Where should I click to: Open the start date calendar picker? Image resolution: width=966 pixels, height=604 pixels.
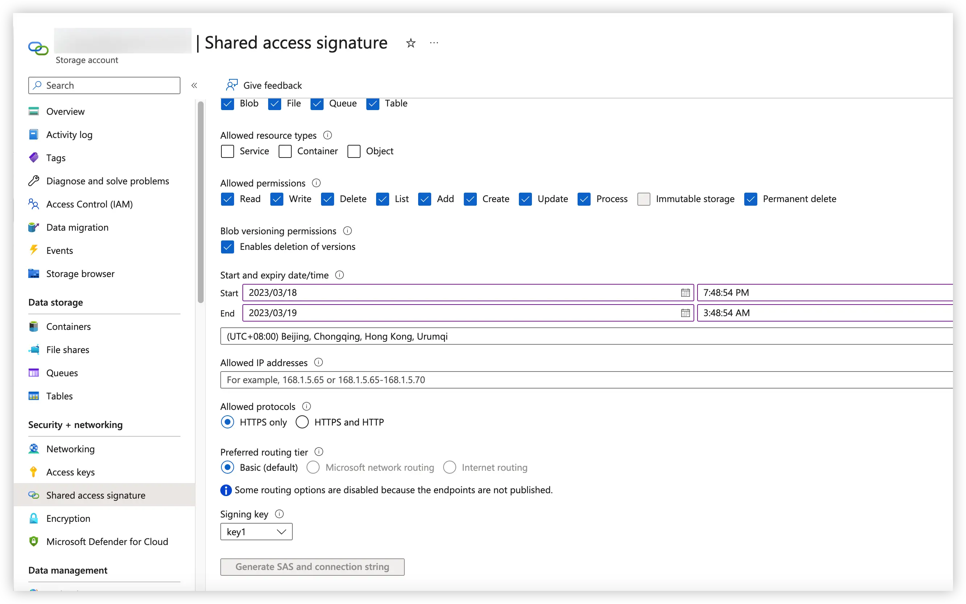[x=685, y=293]
